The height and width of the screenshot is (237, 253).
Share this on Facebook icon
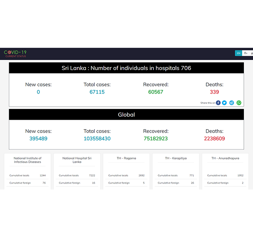(x=218, y=103)
